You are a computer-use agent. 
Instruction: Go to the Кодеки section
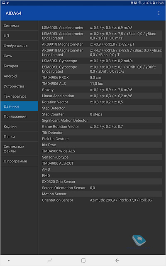click(20, 126)
